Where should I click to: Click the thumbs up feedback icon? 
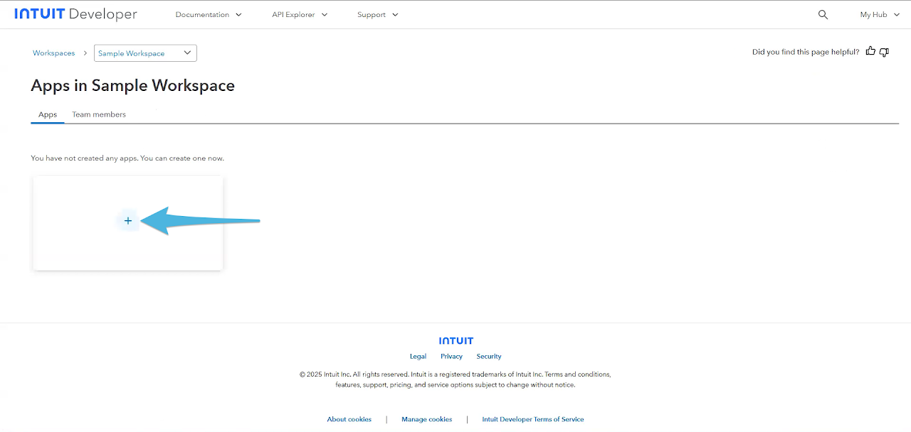click(870, 52)
